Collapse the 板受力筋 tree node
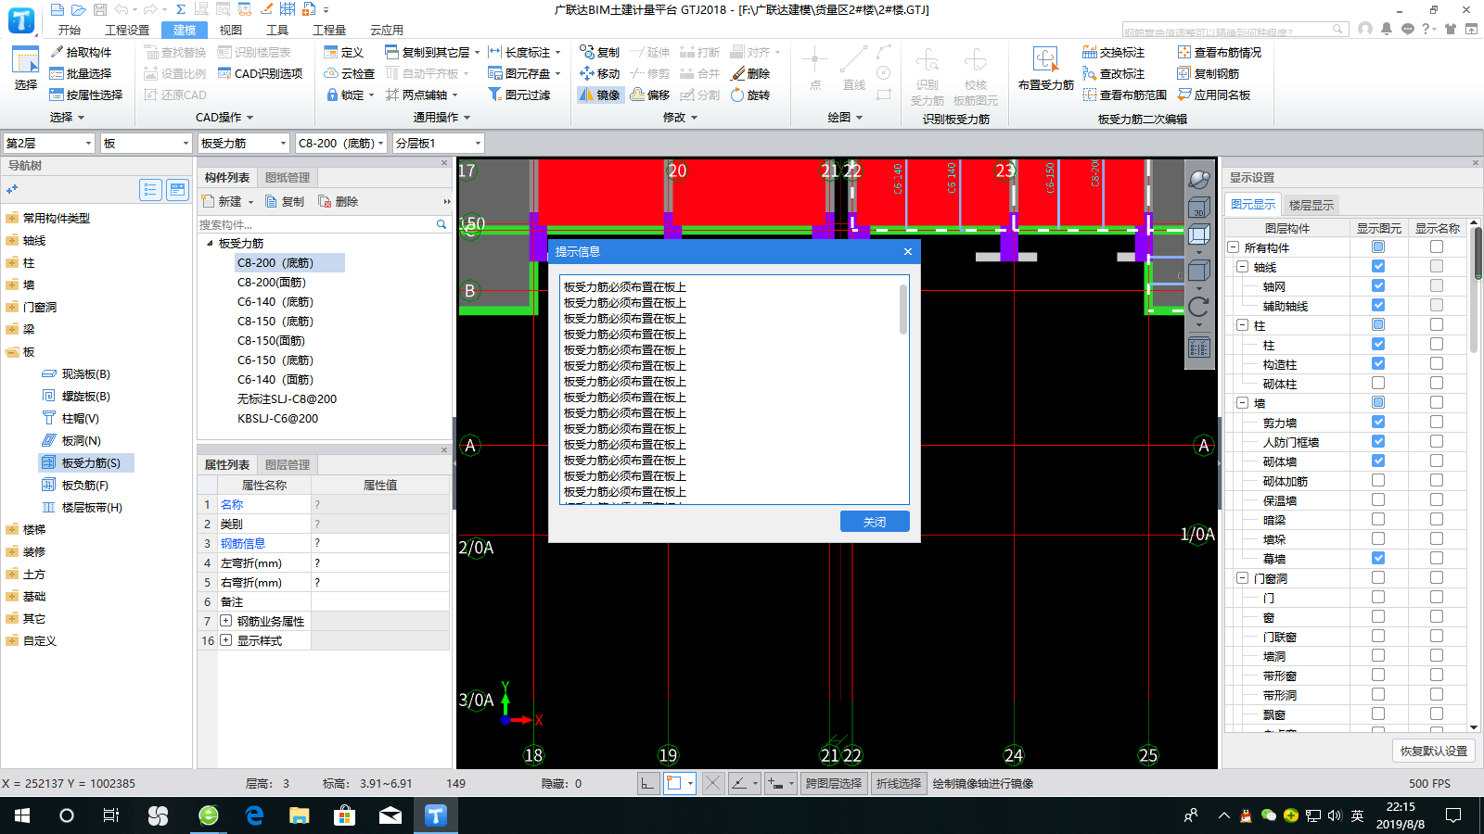 (x=210, y=243)
